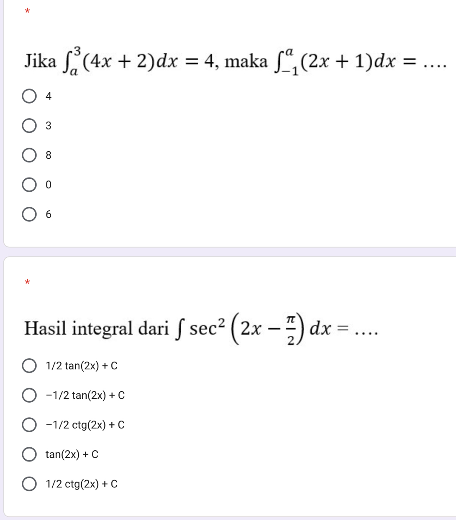The image size is (456, 520).
Task: Pick answer option 8 in first question
Action: click(x=29, y=155)
